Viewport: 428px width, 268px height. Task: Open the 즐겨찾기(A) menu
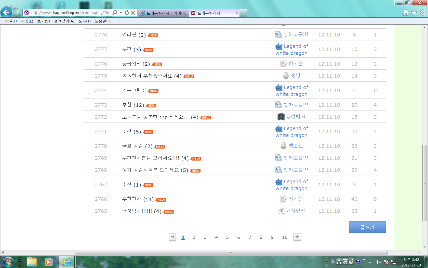(64, 21)
